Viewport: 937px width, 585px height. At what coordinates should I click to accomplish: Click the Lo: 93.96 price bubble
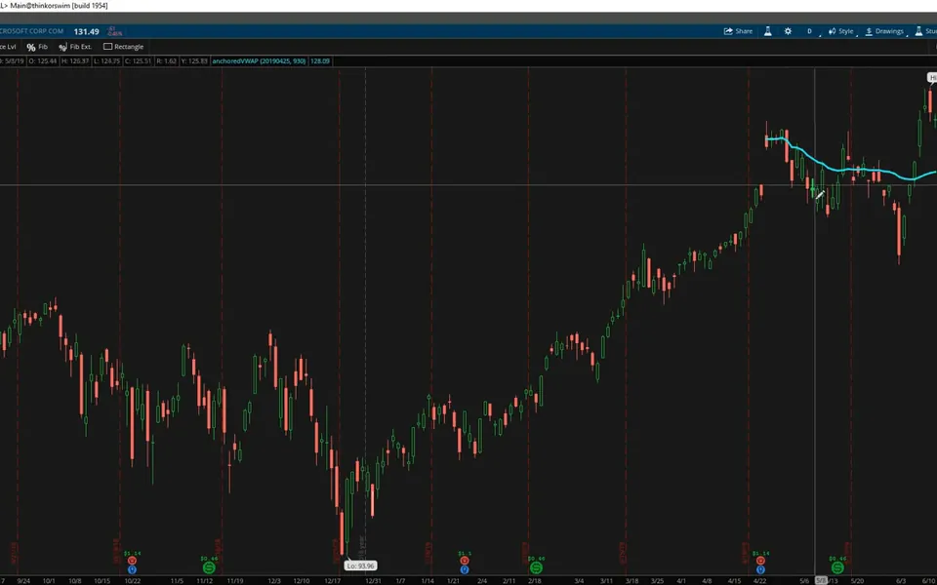pyautogui.click(x=361, y=565)
